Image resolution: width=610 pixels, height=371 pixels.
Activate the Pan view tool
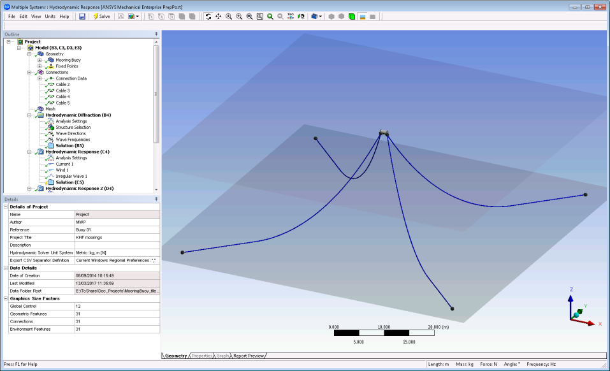[218, 16]
